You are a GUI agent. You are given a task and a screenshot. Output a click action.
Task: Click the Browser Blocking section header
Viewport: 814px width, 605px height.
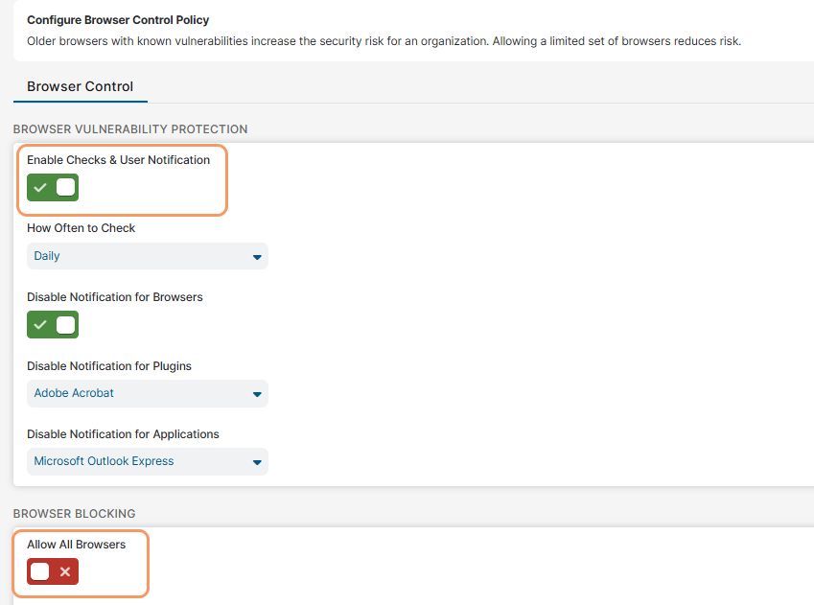75,513
